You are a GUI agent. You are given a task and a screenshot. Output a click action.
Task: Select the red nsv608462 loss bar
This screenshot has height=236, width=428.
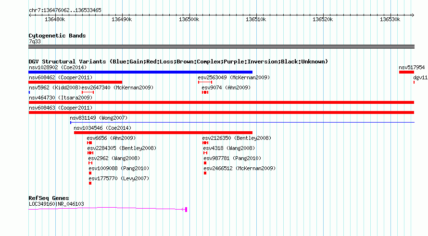click(76, 82)
